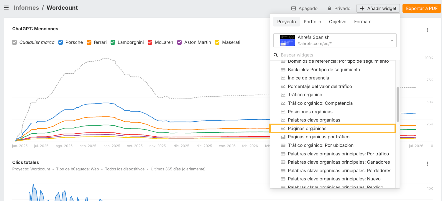Click the widget list scrollbar thumb
The height and width of the screenshot is (201, 442).
coord(397,104)
